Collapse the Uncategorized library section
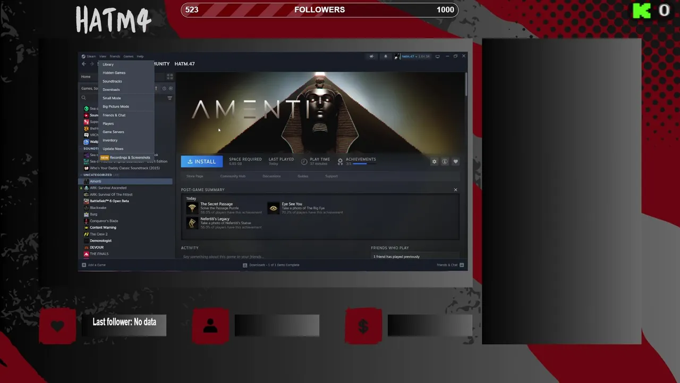 81,175
